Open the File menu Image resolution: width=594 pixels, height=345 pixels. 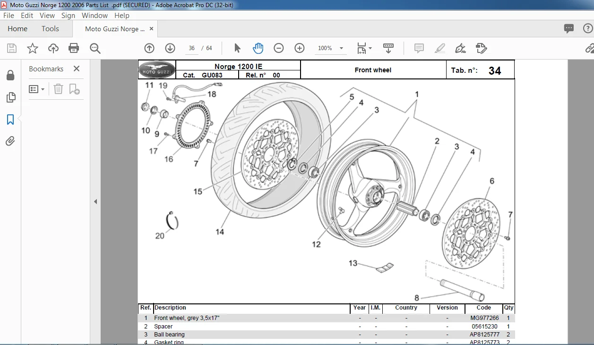click(x=9, y=15)
